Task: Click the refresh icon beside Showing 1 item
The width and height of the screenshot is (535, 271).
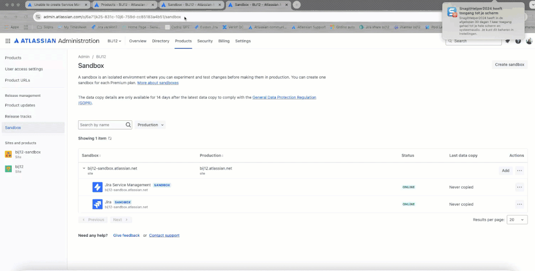Action: (110, 138)
